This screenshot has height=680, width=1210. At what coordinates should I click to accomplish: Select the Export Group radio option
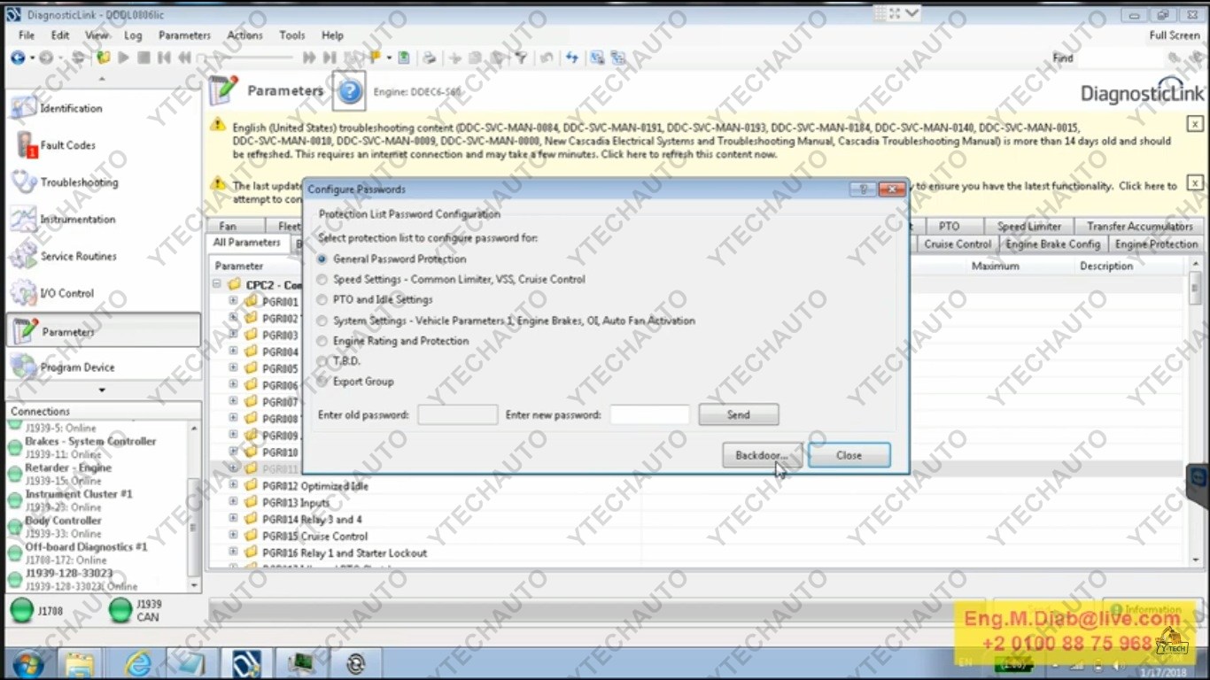click(322, 382)
